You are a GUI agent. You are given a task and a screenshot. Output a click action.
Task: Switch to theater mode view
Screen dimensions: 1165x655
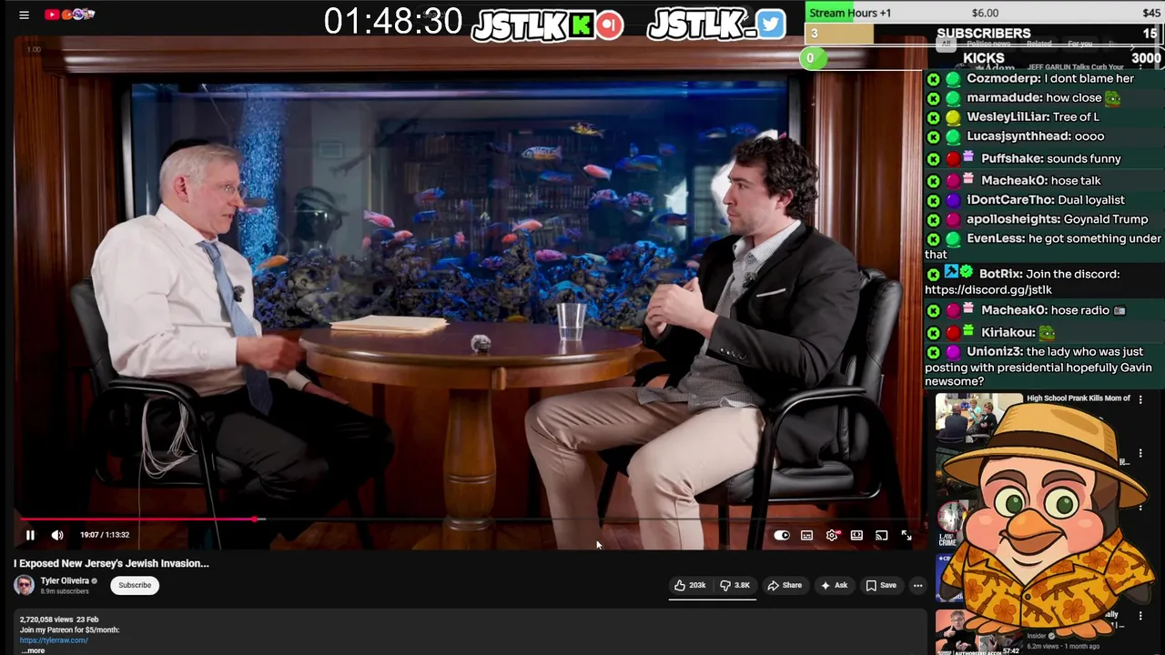(x=856, y=536)
